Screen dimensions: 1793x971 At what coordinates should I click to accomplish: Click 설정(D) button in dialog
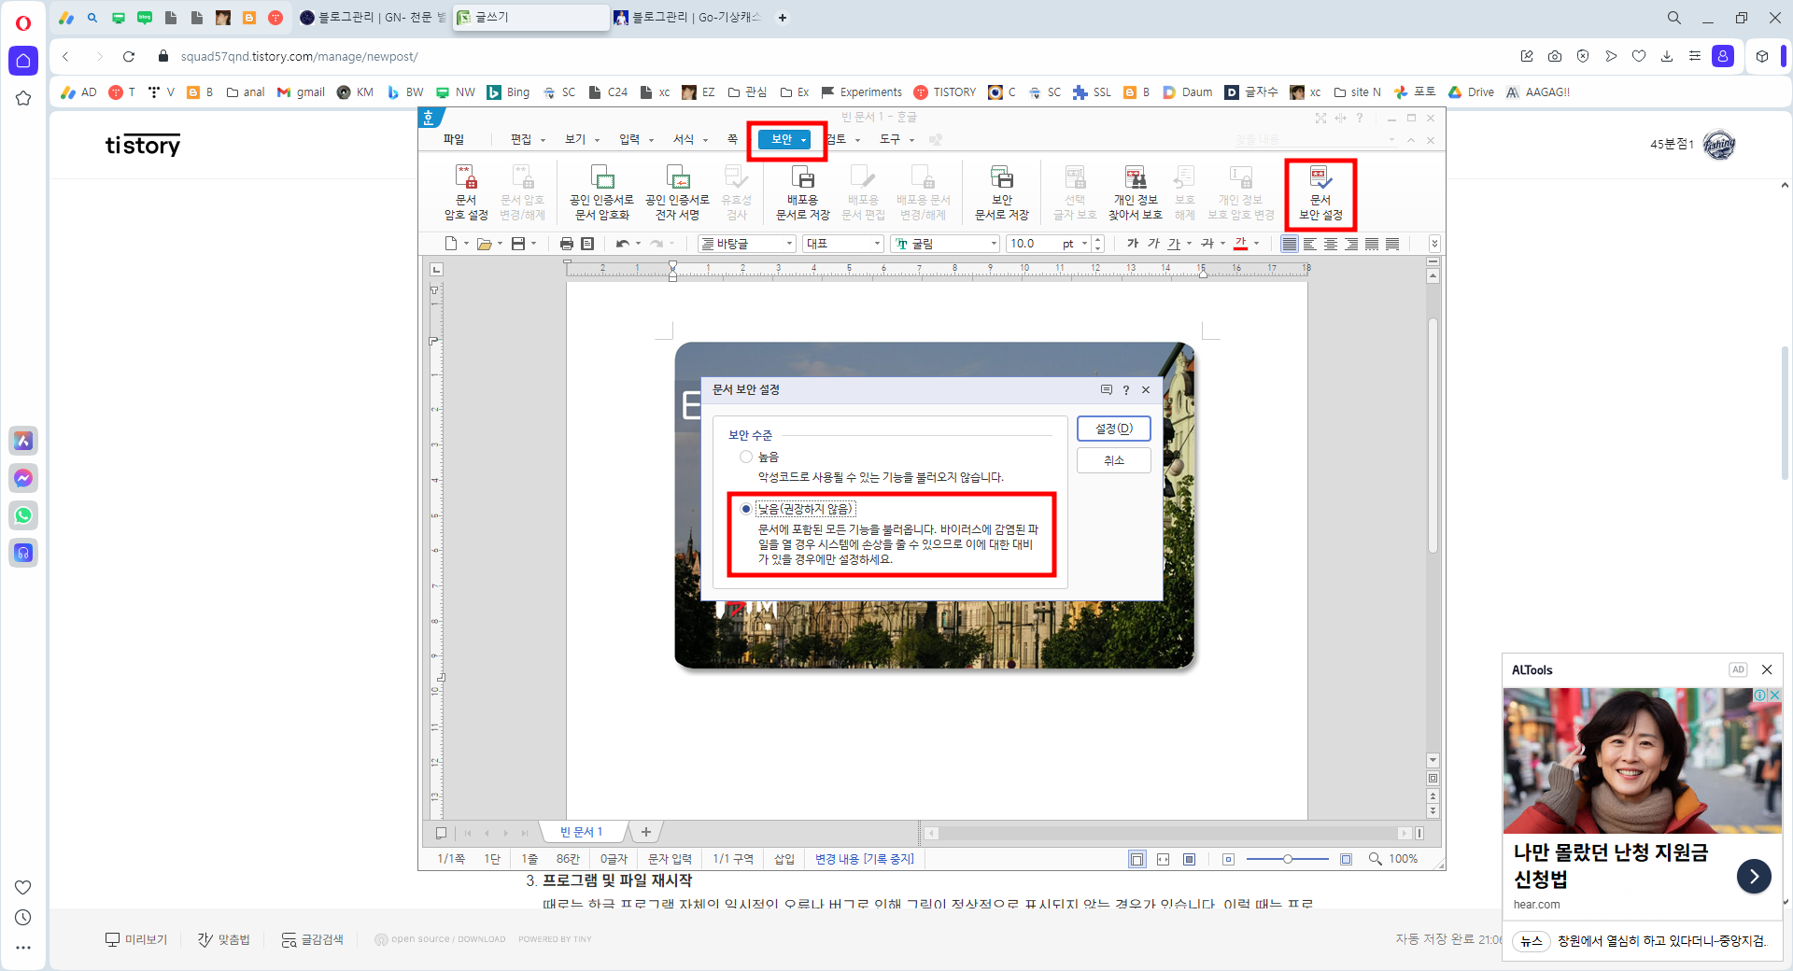[x=1113, y=429]
